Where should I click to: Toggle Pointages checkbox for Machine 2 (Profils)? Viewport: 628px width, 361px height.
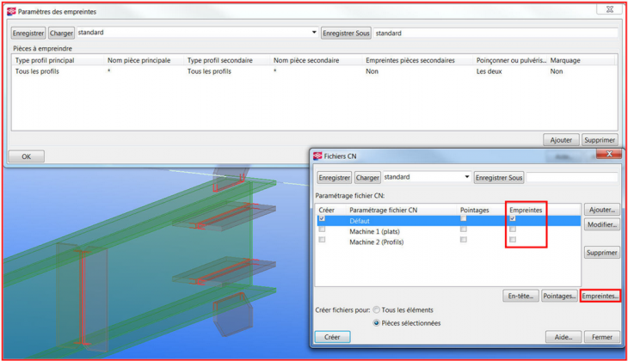[464, 239]
